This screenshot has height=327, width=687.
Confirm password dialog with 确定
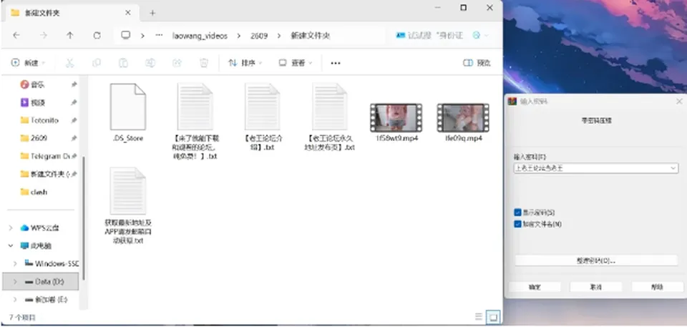point(535,287)
